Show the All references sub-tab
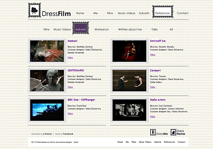This screenshot has width=213, height=149. click(x=171, y=29)
